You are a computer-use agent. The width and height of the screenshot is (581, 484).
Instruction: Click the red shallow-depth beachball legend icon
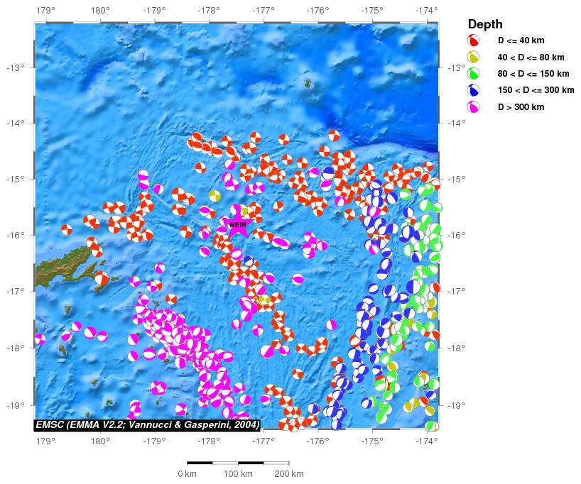pyautogui.click(x=474, y=41)
